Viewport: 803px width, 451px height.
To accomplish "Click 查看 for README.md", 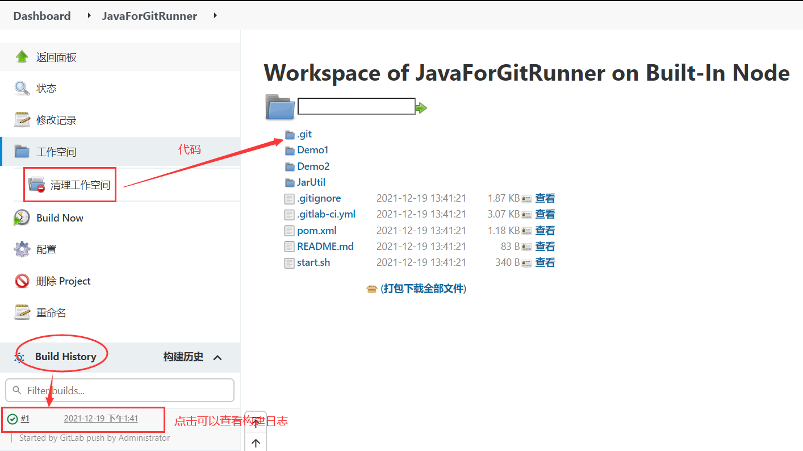I will click(545, 247).
